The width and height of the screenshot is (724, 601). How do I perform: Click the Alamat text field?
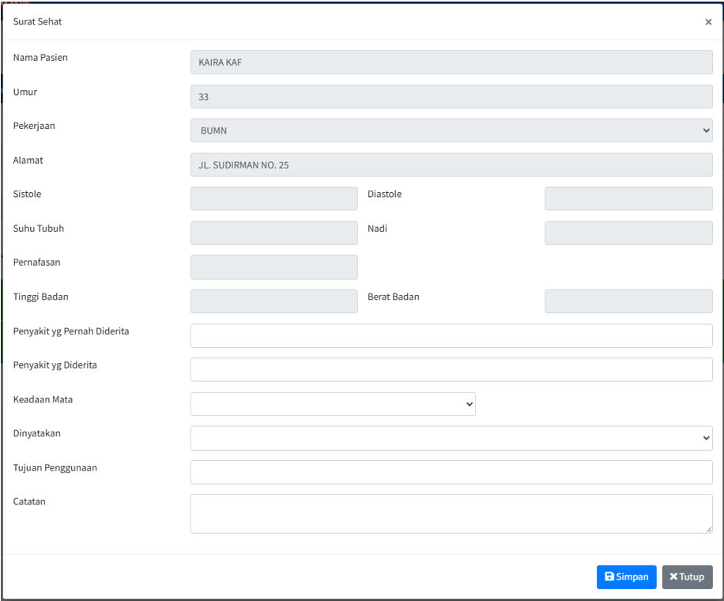pyautogui.click(x=451, y=164)
